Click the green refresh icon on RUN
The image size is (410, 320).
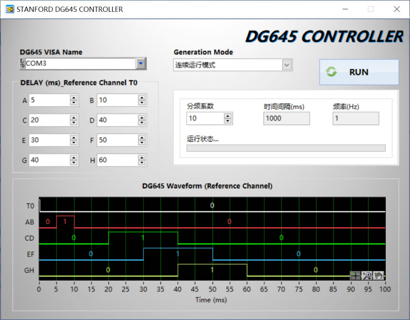[x=331, y=72]
